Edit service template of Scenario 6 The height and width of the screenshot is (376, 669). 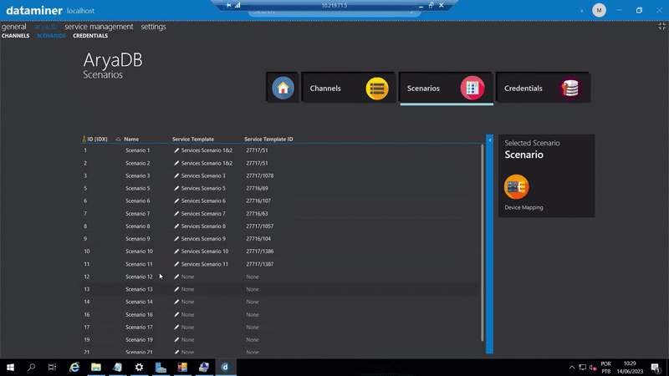pos(176,201)
